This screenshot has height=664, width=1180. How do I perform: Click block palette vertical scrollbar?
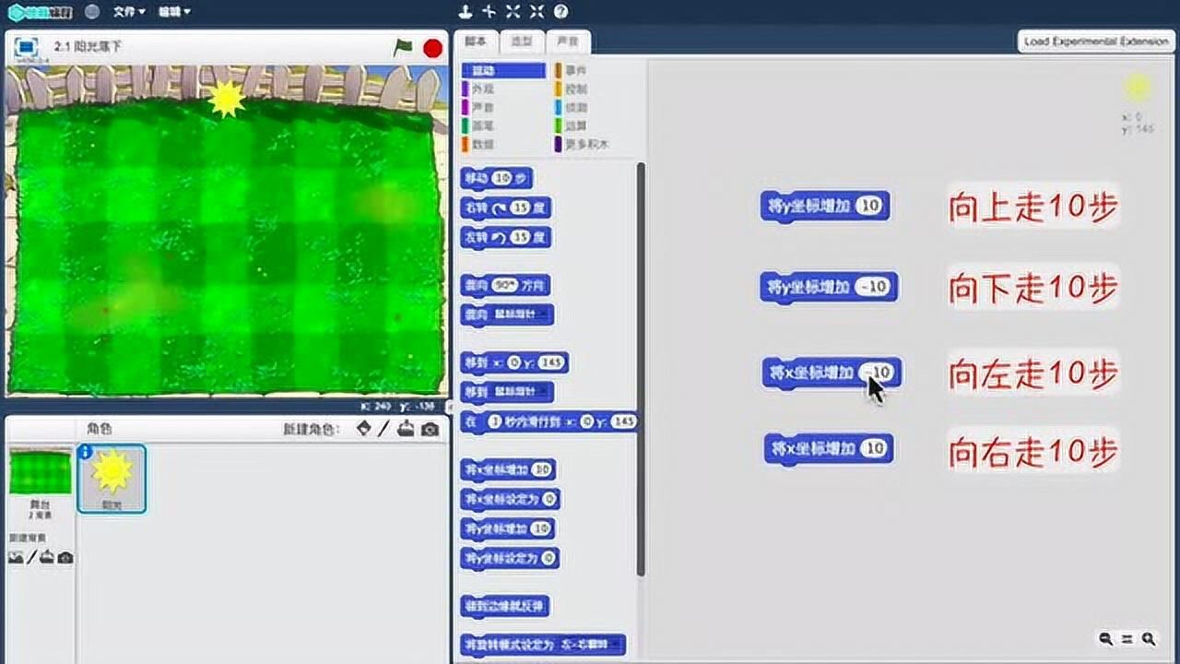point(641,369)
